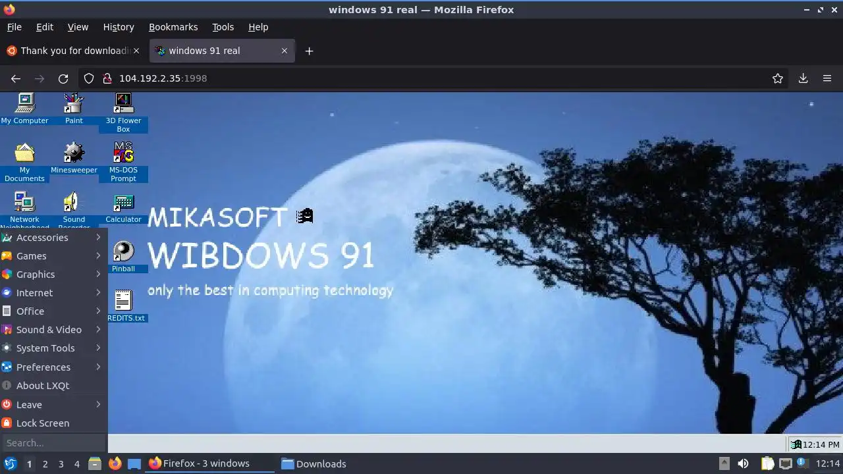Screen dimensions: 843x474
Task: Show tracking protection shield info
Action: [89, 78]
